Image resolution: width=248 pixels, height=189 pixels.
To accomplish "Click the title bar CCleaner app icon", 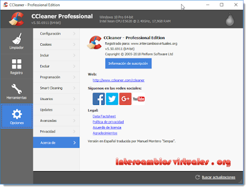I will (5, 5).
